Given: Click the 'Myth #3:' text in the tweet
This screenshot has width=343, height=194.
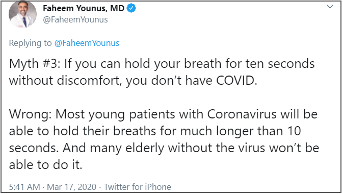Looking at the screenshot, I should [x=35, y=64].
